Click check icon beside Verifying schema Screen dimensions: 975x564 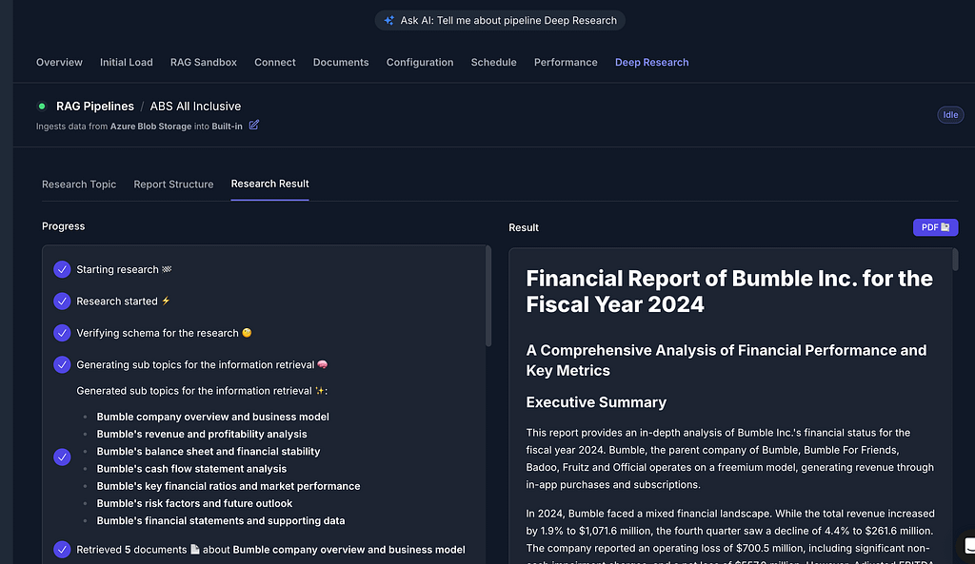pyautogui.click(x=62, y=333)
